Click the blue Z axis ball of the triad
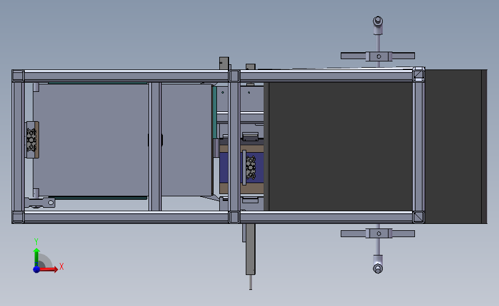 click(x=36, y=269)
